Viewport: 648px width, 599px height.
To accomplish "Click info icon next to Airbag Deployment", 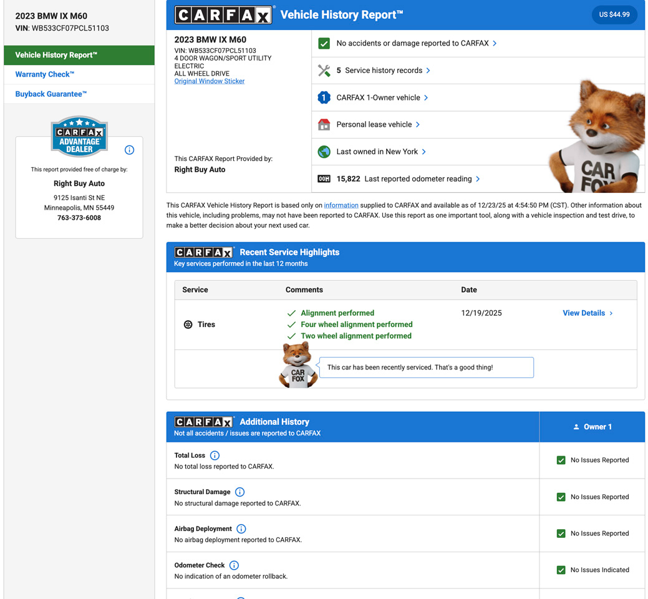I will 241,529.
